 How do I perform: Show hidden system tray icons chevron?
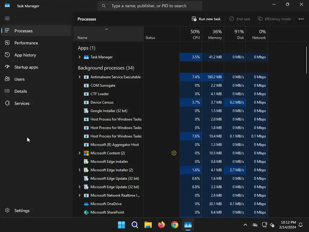245,225
